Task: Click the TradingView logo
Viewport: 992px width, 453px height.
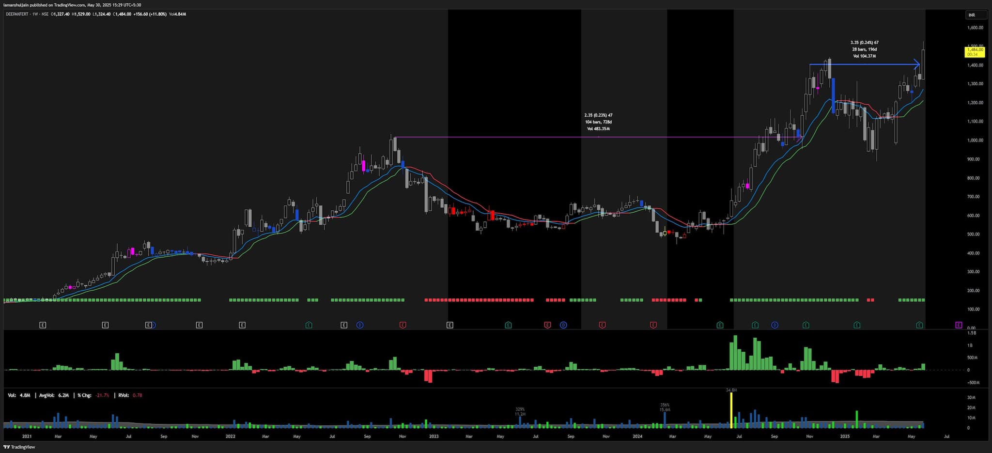Action: (19, 447)
